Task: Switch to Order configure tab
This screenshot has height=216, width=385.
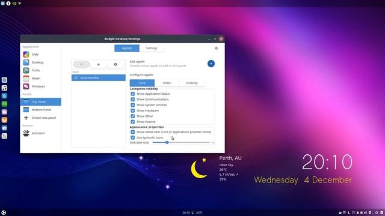Action: click(167, 83)
